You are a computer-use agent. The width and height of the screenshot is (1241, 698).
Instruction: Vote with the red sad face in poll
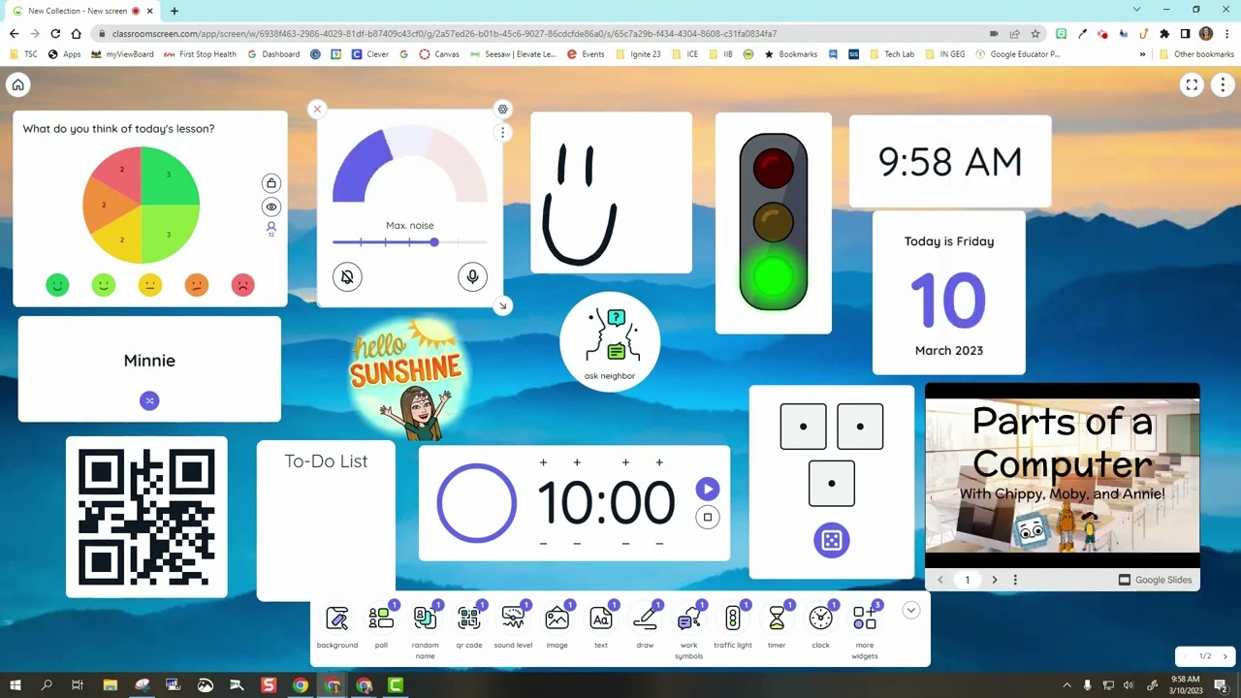pos(242,285)
